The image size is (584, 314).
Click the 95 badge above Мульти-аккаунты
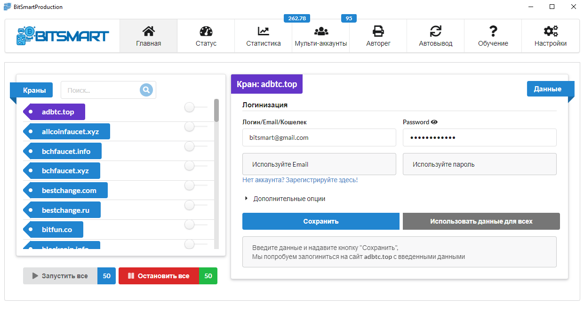[x=349, y=18]
